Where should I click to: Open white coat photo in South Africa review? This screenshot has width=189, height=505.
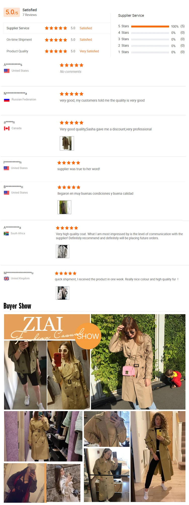coord(62,251)
